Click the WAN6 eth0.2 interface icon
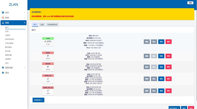This screenshot has width=197, height=109. 48,67
